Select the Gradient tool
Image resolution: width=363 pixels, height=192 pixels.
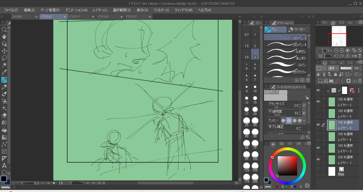tap(4, 137)
